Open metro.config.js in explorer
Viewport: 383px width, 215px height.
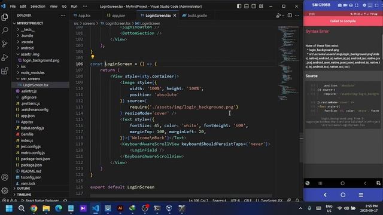click(x=33, y=153)
